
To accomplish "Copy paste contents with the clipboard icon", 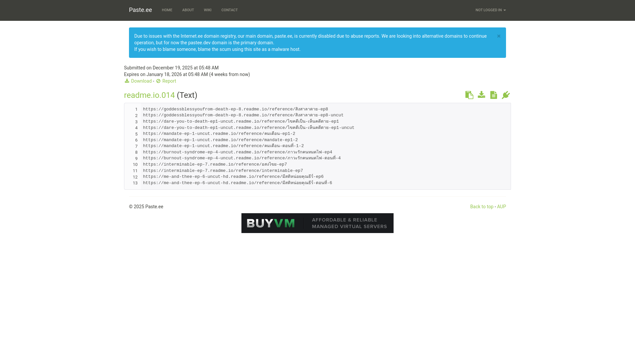I will (x=469, y=95).
